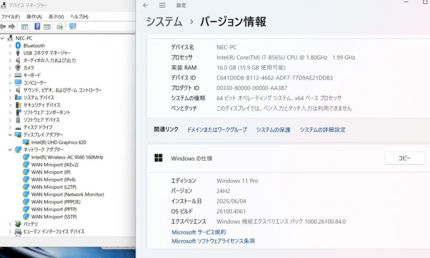This screenshot has width=430, height=258.
Task: Click the adapter icon beside Intel(R) UHD Graphics 620
Action: tap(26, 142)
